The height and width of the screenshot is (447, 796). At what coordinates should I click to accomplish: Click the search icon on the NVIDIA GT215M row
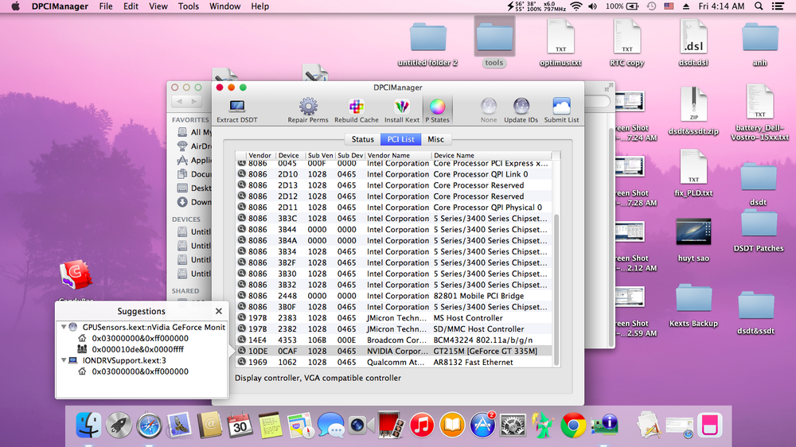click(242, 351)
